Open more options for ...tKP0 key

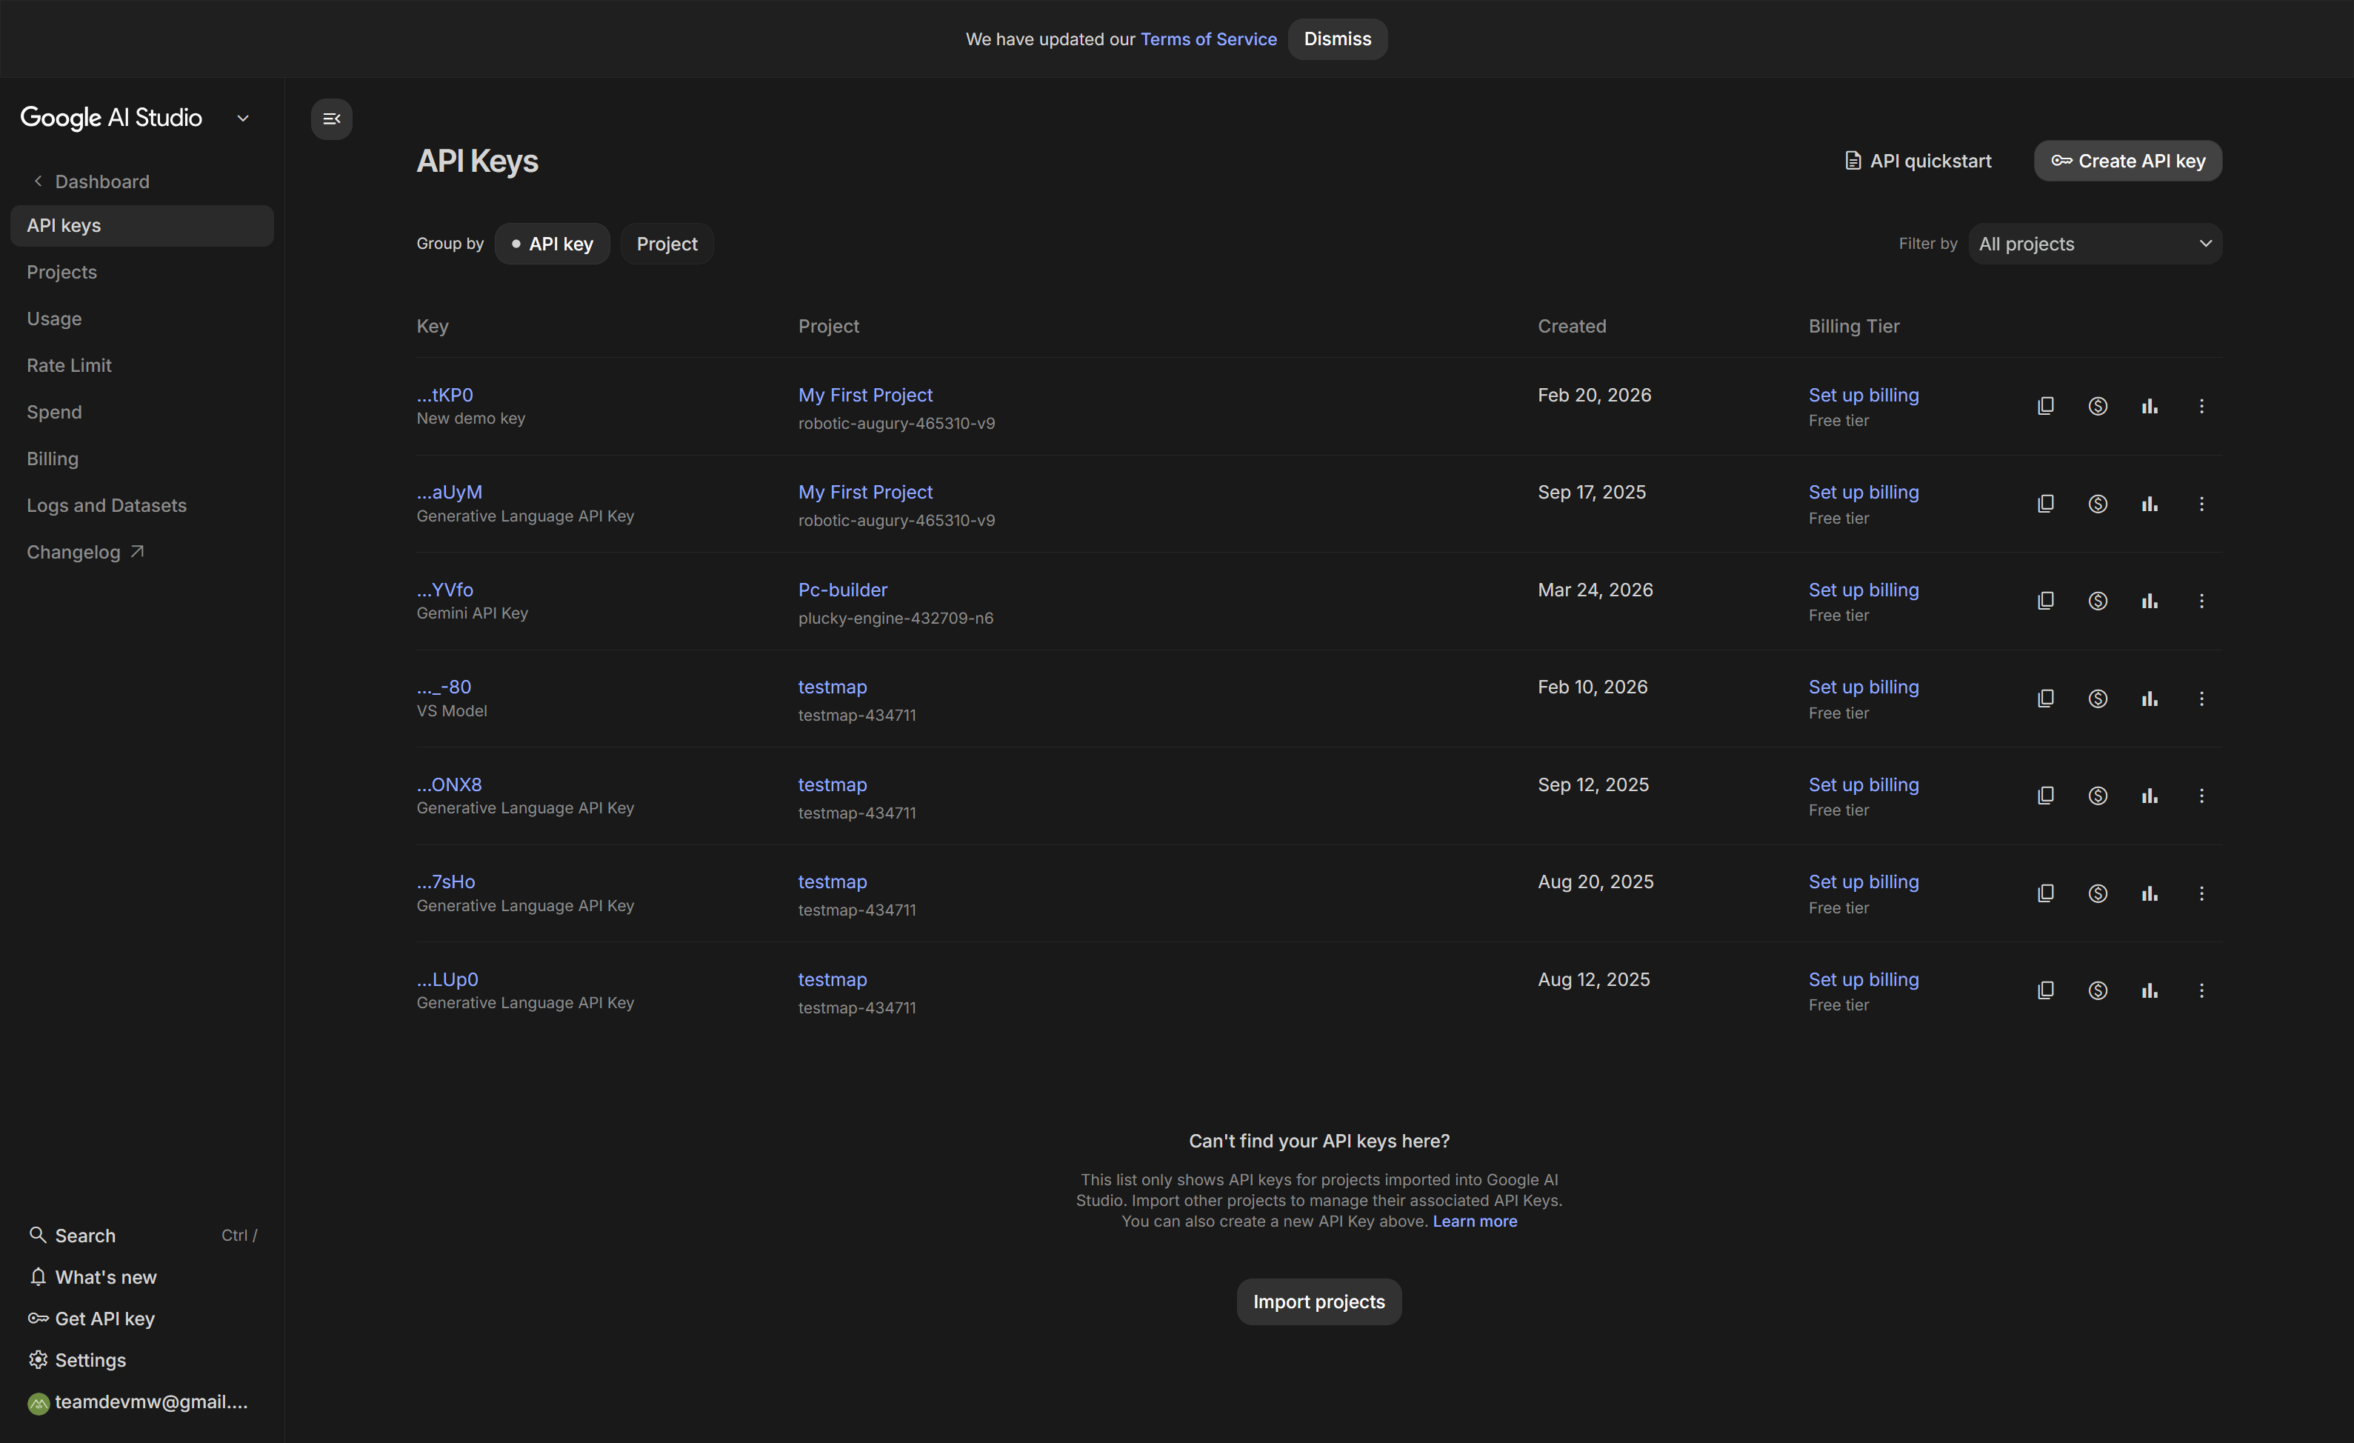click(2201, 406)
